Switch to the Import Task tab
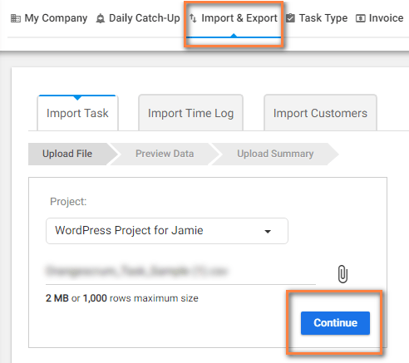 click(x=77, y=113)
